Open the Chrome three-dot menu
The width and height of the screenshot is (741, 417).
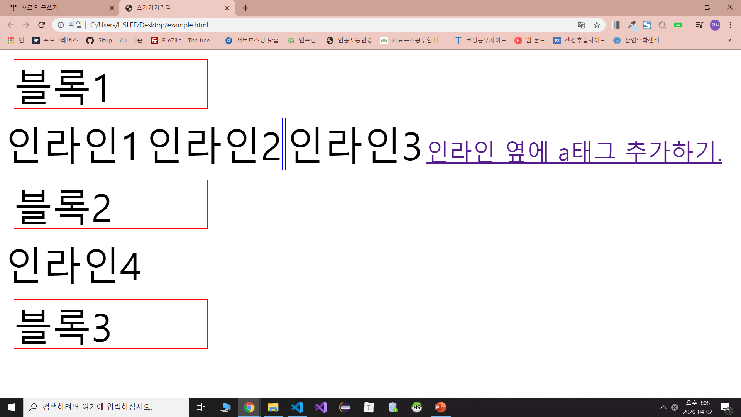pos(730,25)
